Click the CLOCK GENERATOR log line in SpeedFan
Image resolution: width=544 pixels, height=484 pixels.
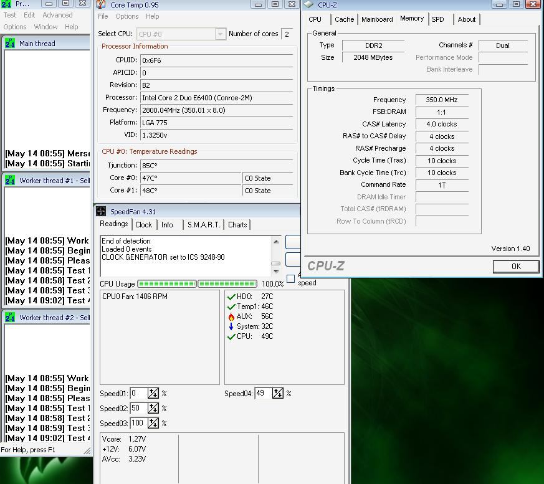point(163,257)
